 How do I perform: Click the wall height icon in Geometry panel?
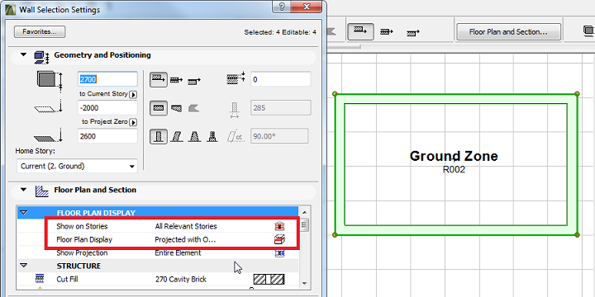coord(49,80)
